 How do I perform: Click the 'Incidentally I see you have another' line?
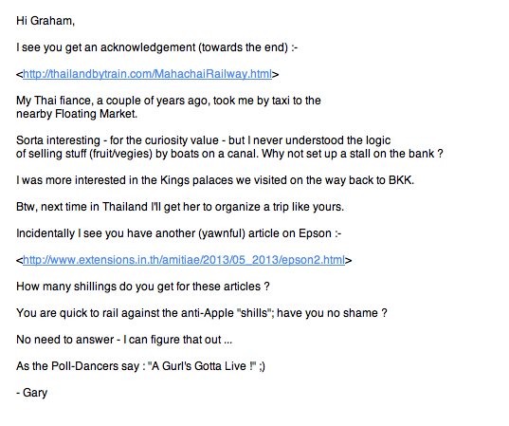(178, 233)
